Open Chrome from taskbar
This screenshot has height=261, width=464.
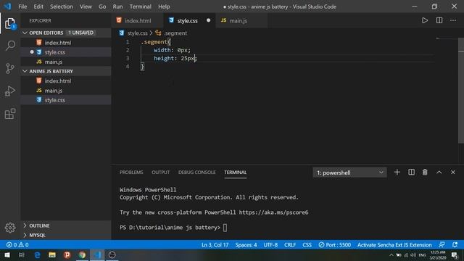(x=82, y=254)
